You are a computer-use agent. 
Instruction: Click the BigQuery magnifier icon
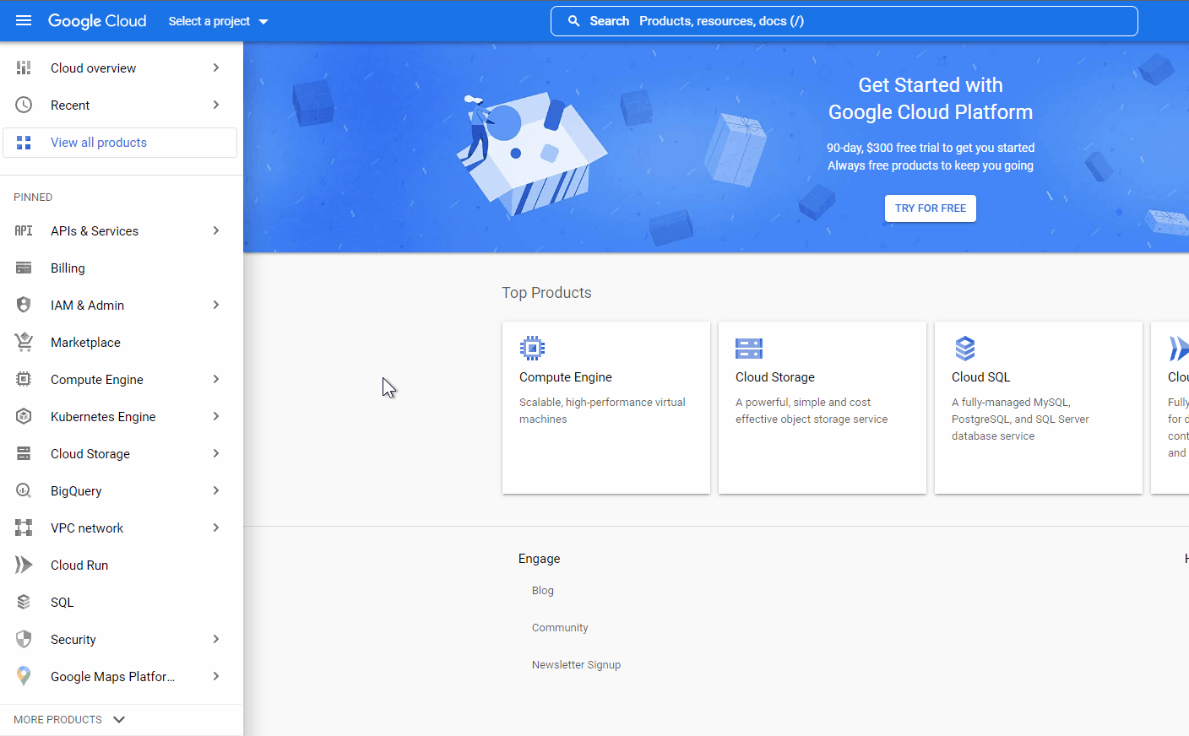tap(24, 491)
